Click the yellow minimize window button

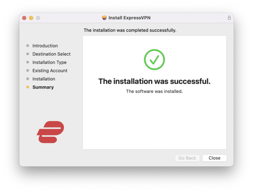tap(31, 18)
